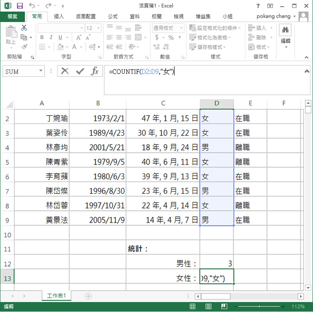Click the Align Right icon
The image size is (313, 312).
pyautogui.click(x=128, y=37)
